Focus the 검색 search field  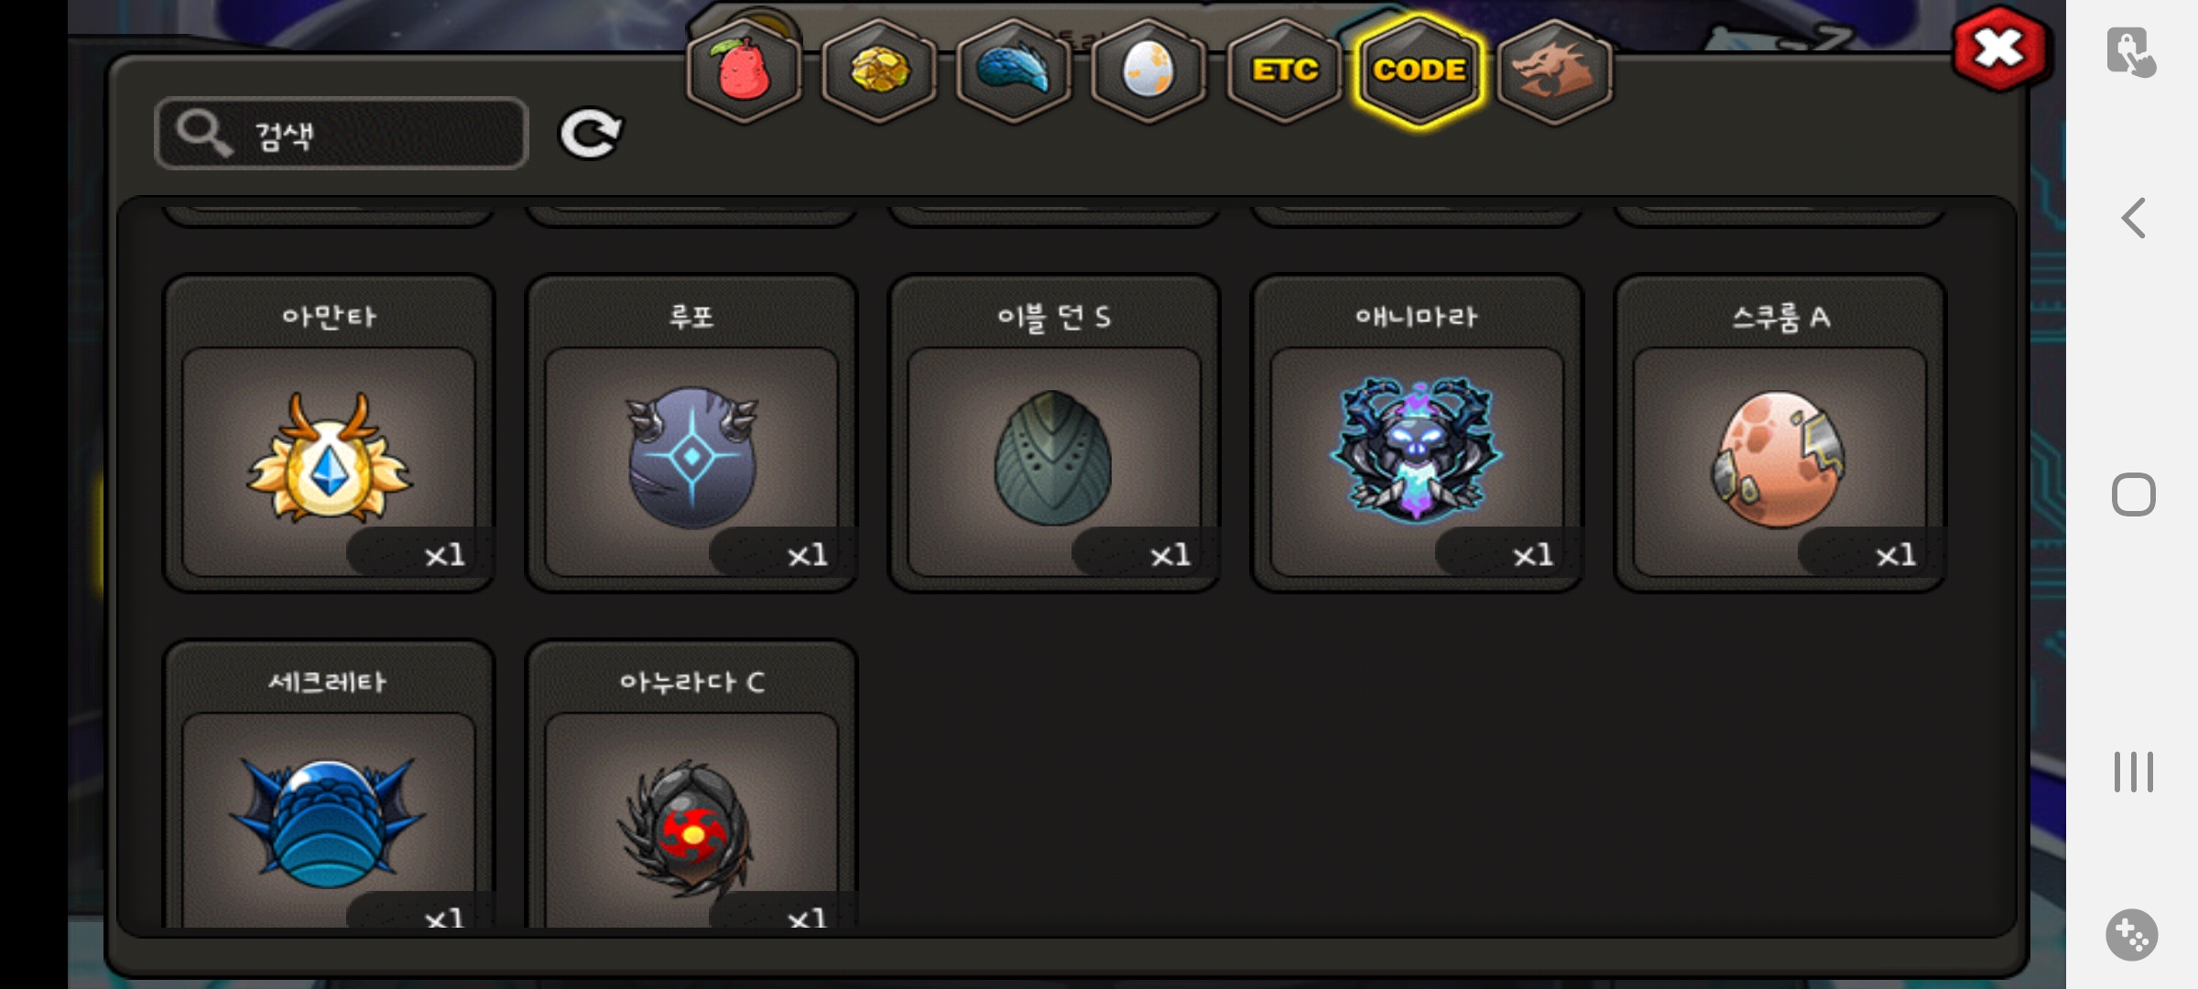click(342, 134)
